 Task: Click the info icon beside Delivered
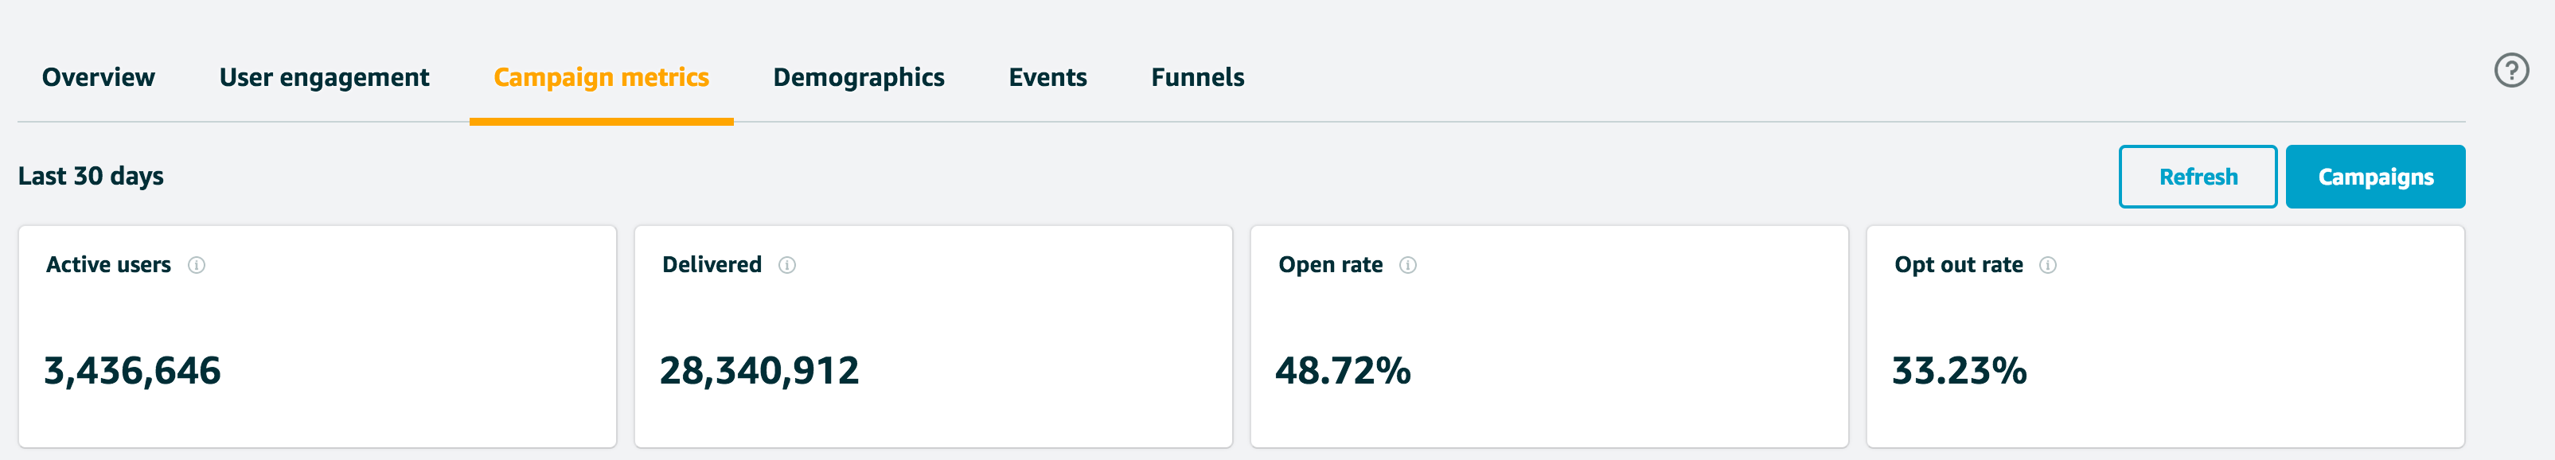[x=786, y=265]
